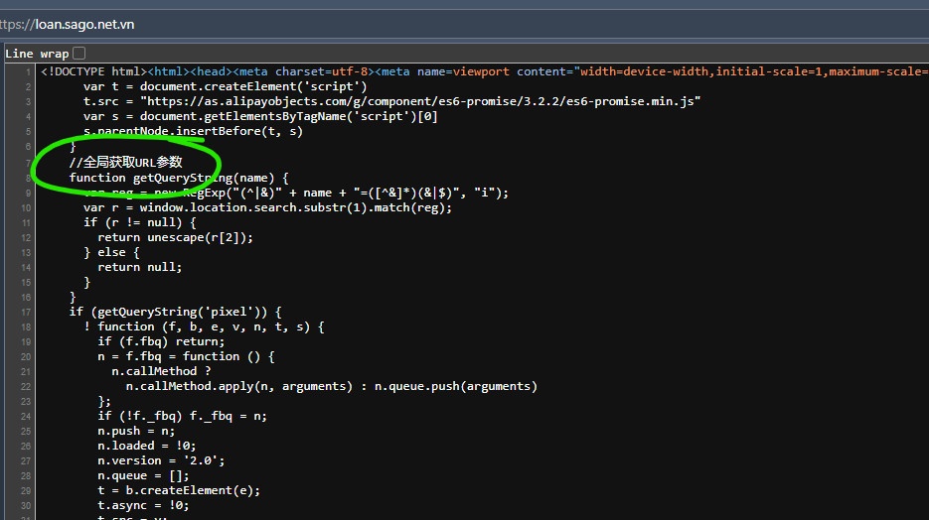Click the "return null;" statement
This screenshot has width=929, height=520.
[139, 267]
